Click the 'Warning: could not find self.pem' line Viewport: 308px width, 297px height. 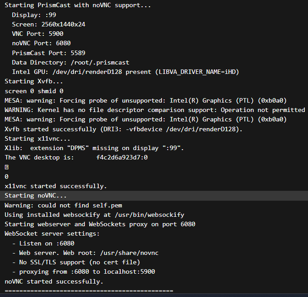pyautogui.click(x=63, y=205)
